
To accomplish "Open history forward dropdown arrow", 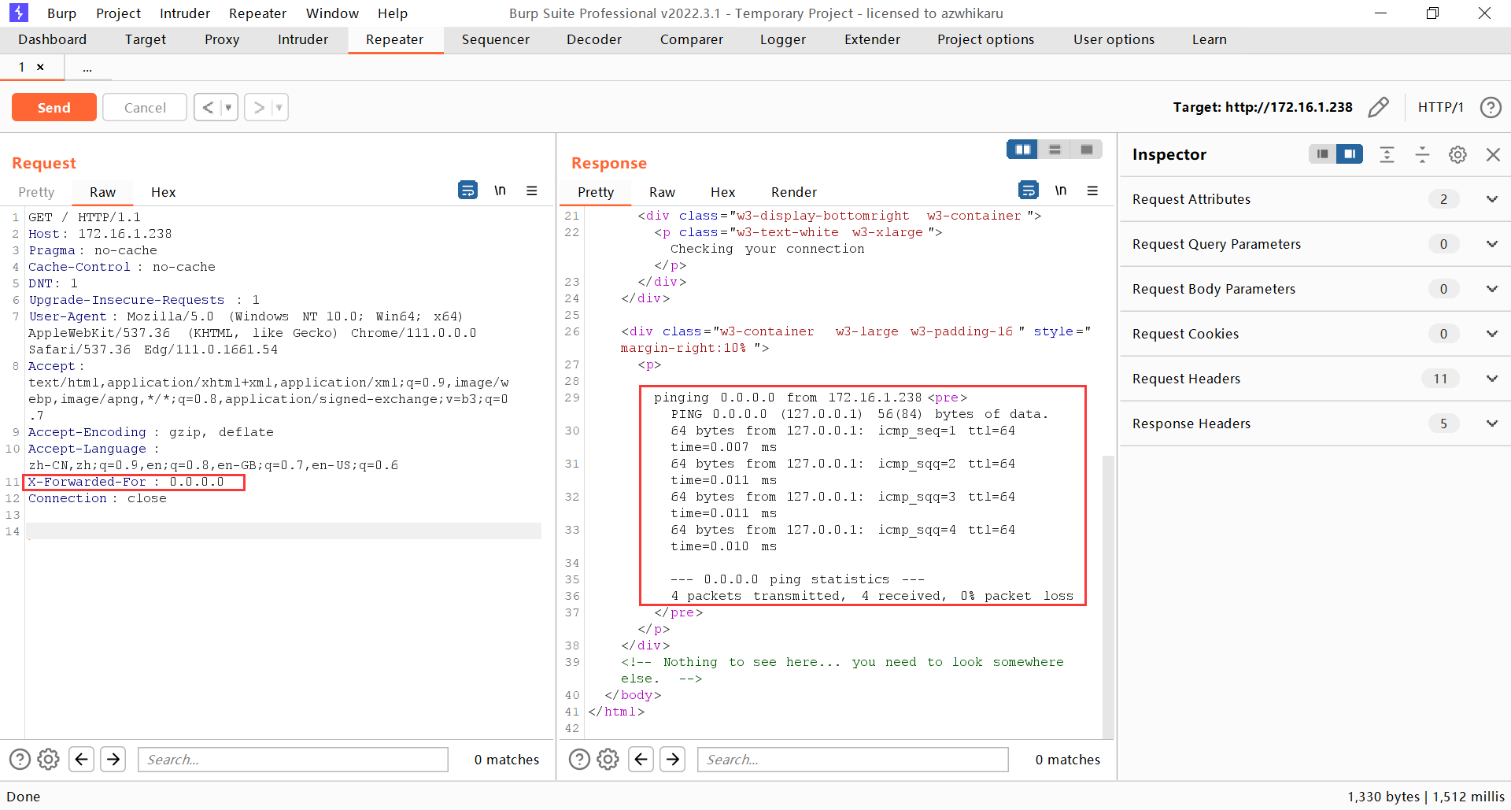I will pyautogui.click(x=279, y=107).
